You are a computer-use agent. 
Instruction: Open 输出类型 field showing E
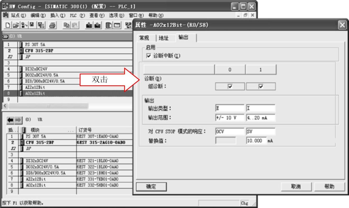(229, 108)
